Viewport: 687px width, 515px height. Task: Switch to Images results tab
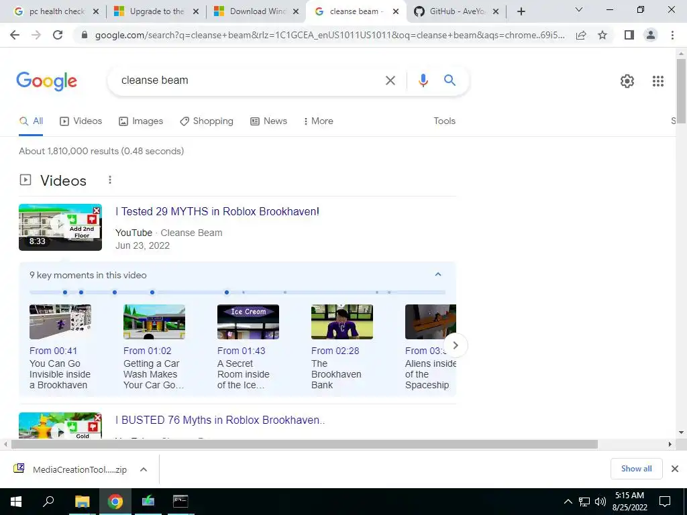point(141,121)
